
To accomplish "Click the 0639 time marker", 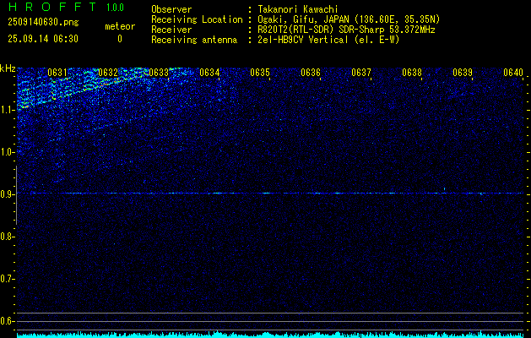I will pos(463,73).
